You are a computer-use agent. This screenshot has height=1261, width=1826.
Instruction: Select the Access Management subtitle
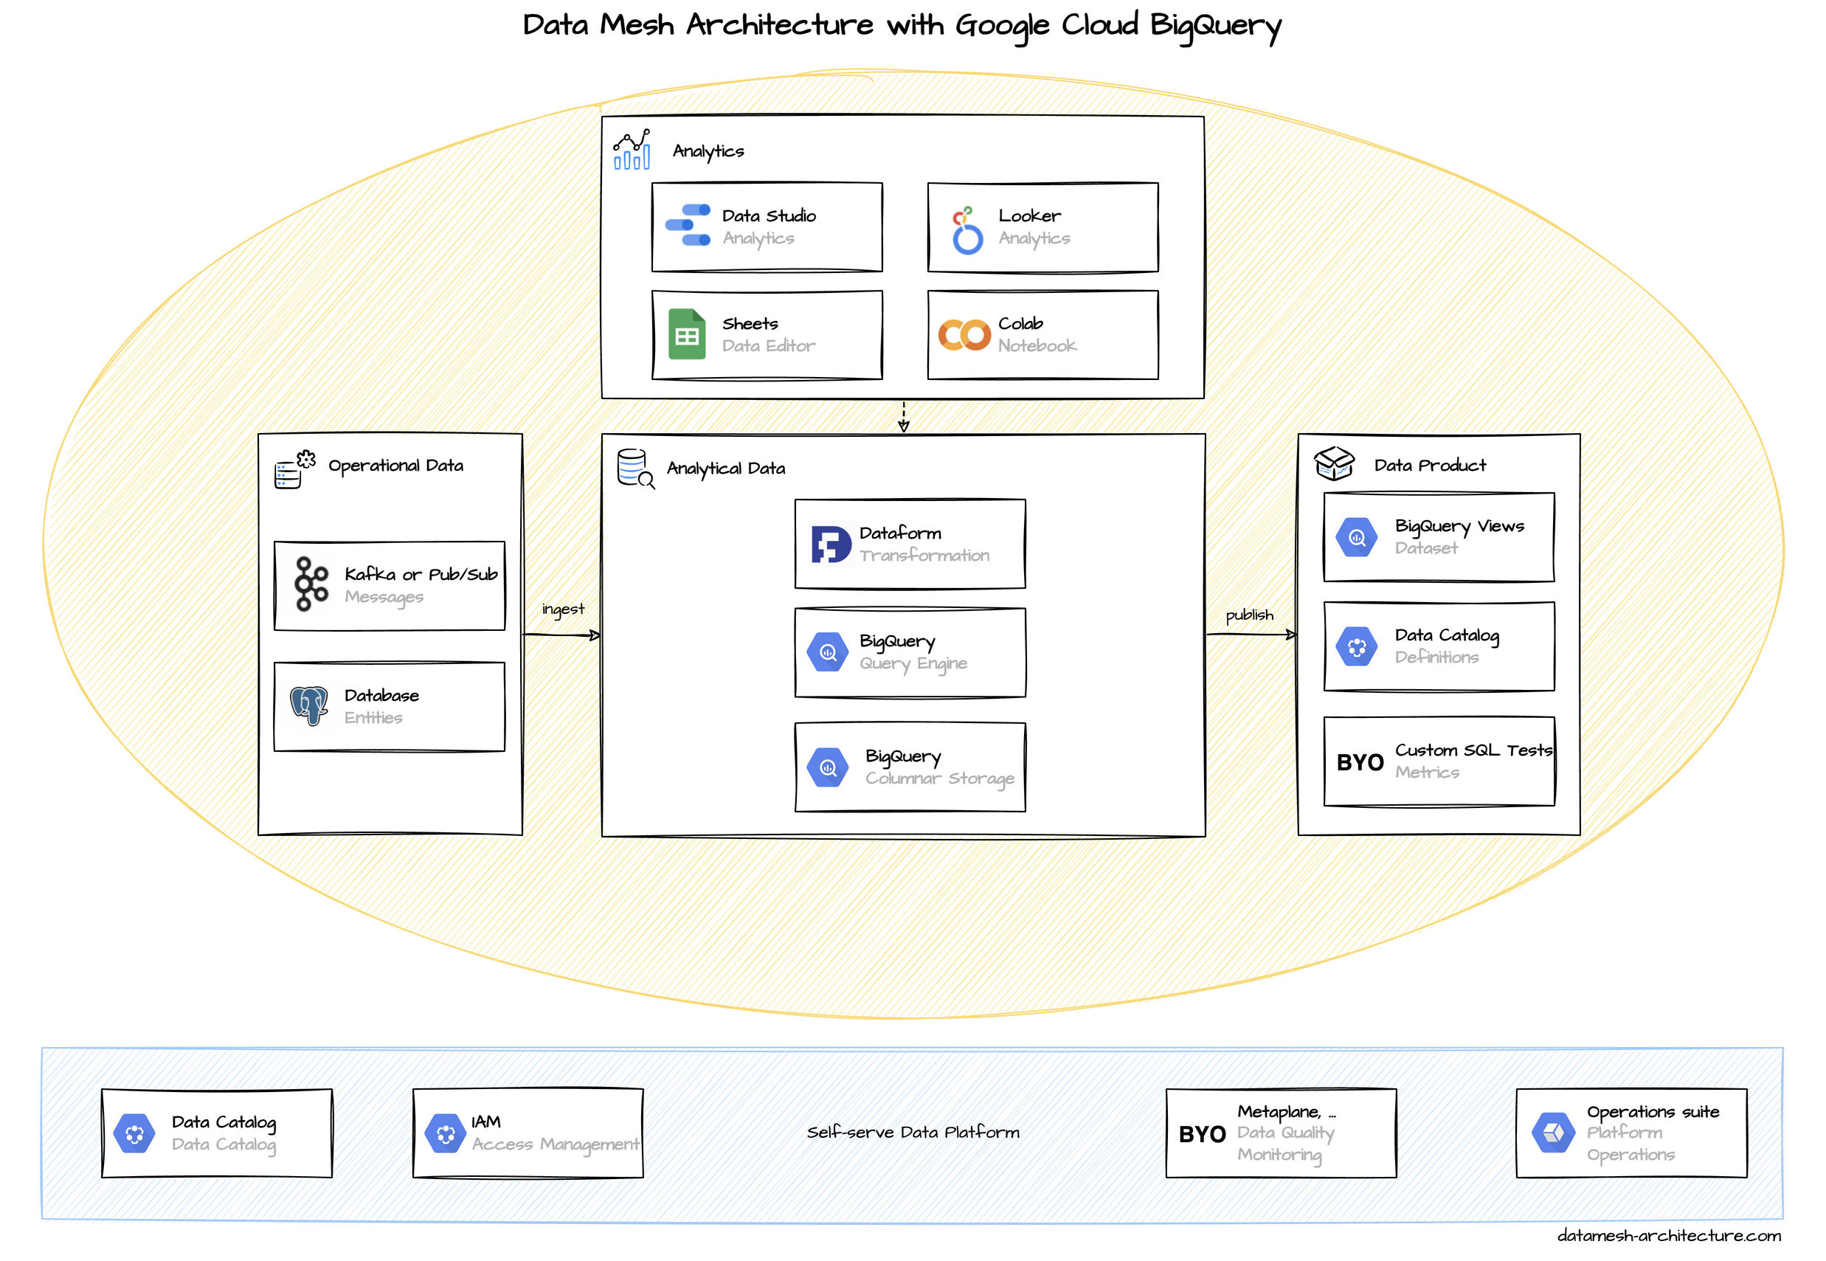pyautogui.click(x=556, y=1145)
